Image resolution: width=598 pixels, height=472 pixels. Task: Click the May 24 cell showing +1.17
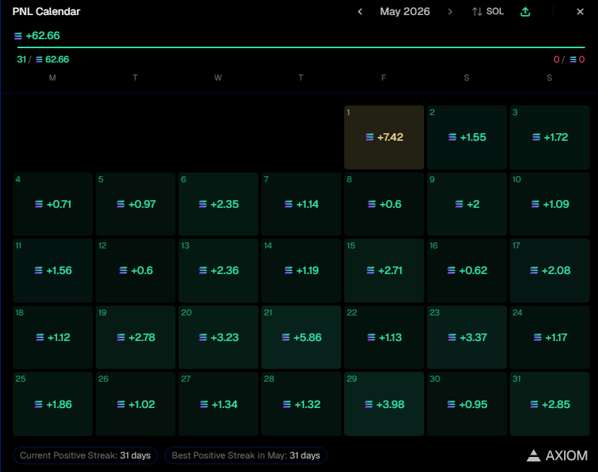[550, 337]
